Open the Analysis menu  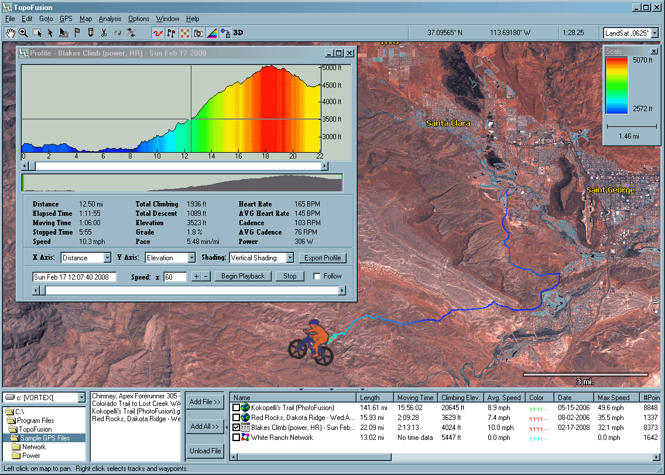tap(110, 19)
